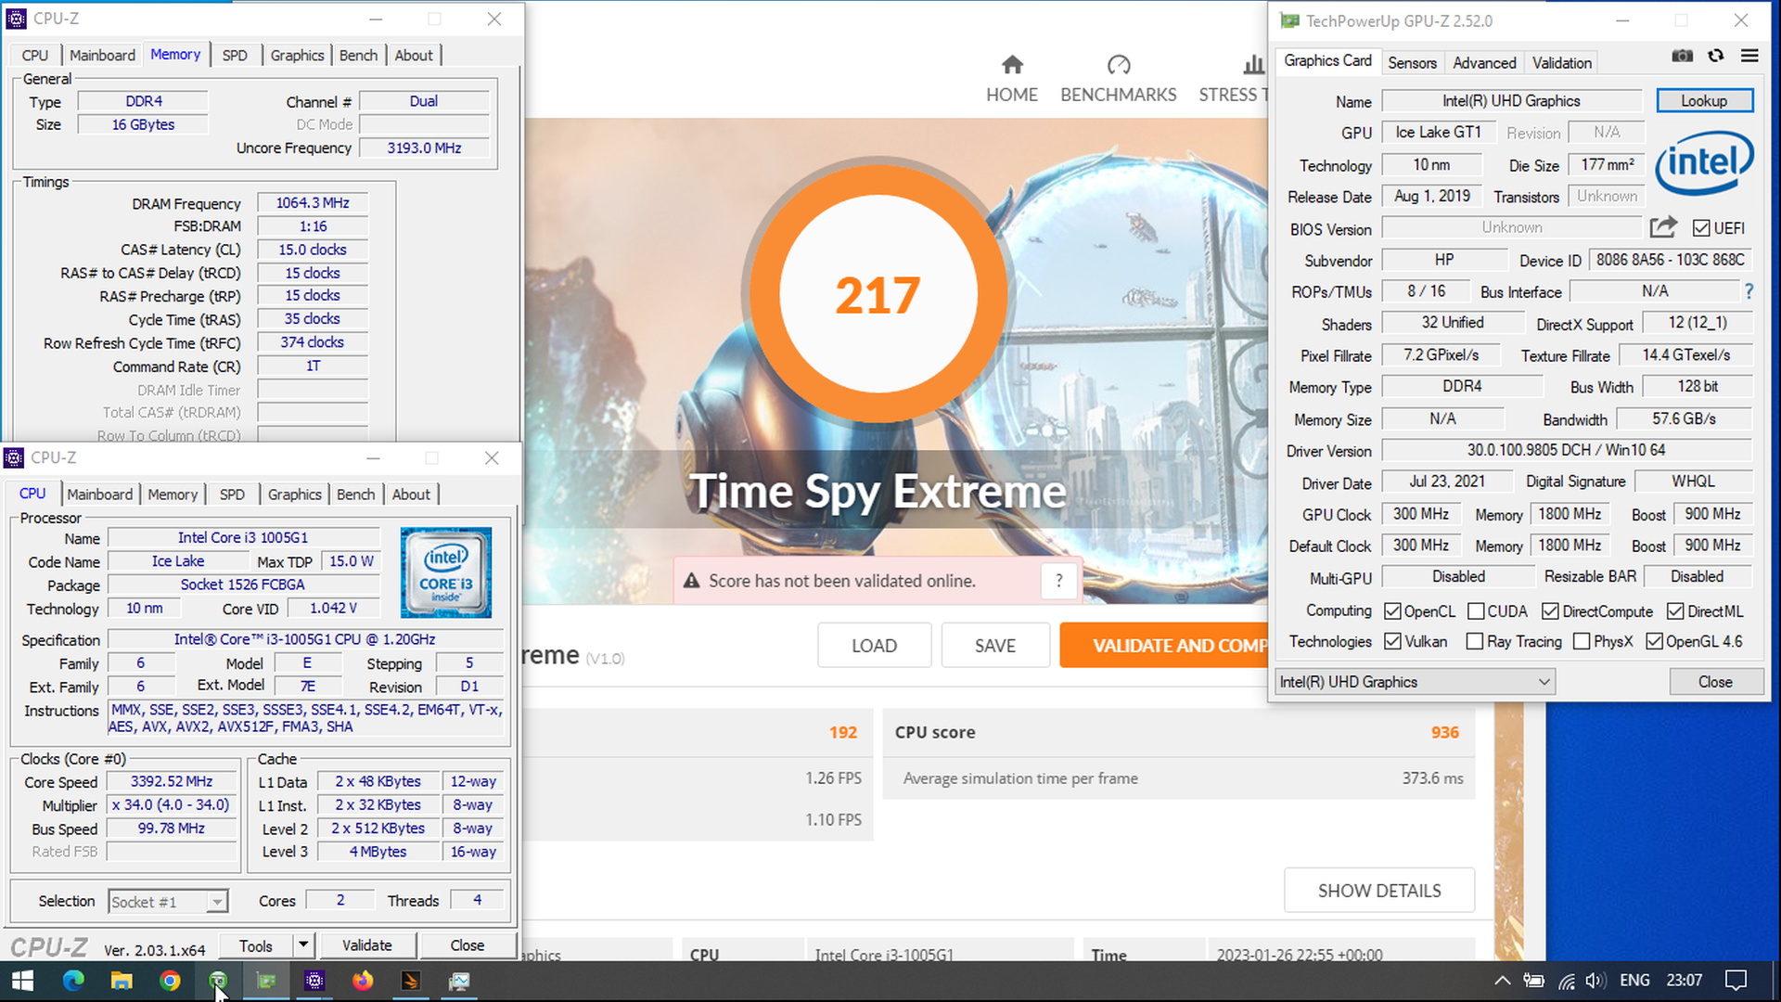
Task: Open the Windows notification center
Action: pyautogui.click(x=1736, y=981)
